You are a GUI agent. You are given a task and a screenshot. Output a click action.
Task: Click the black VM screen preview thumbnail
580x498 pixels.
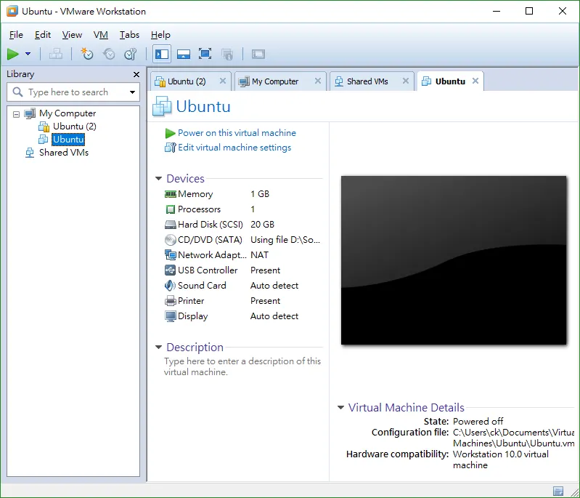tap(454, 260)
